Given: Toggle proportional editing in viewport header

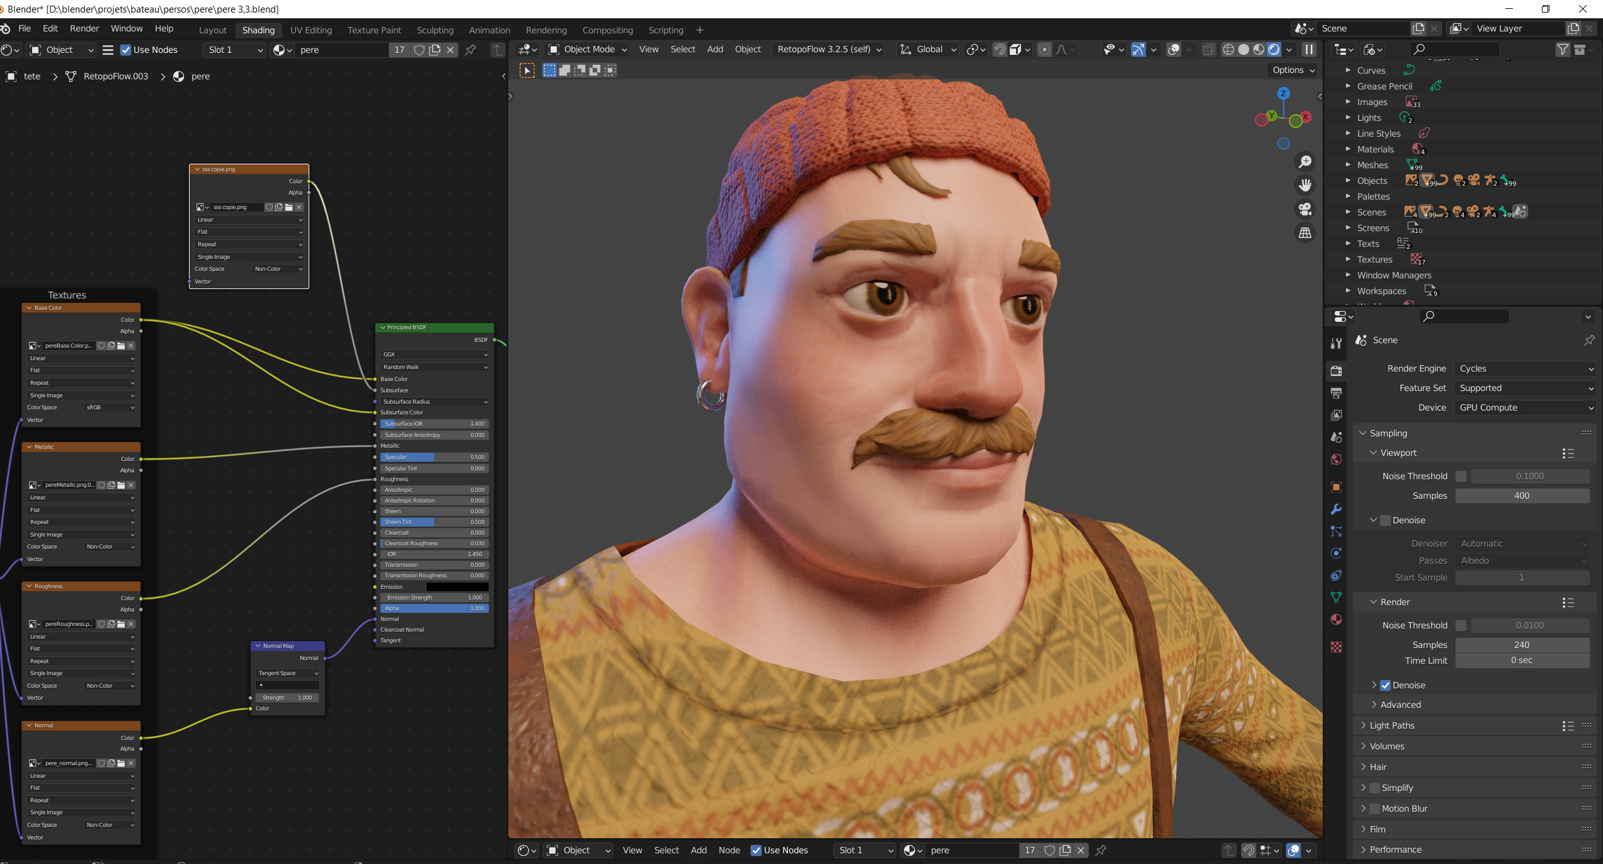Looking at the screenshot, I should (1044, 49).
